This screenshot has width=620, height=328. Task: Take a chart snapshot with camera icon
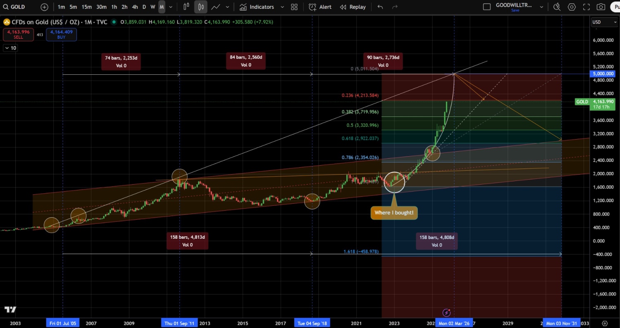pyautogui.click(x=601, y=7)
